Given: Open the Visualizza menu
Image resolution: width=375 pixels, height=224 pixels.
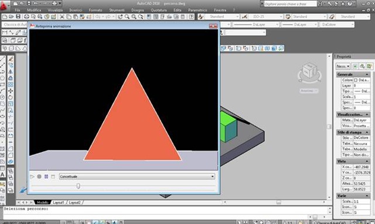Looking at the screenshot, I should coord(55,10).
